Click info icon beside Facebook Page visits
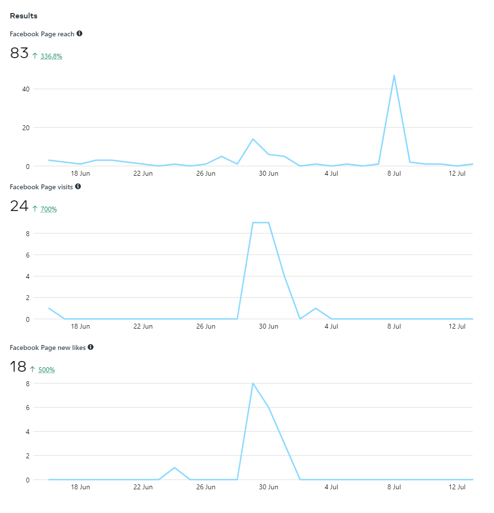 [78, 186]
